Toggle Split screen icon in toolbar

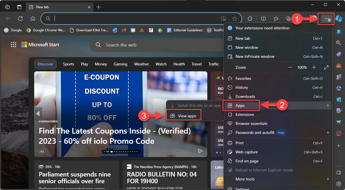(263, 19)
